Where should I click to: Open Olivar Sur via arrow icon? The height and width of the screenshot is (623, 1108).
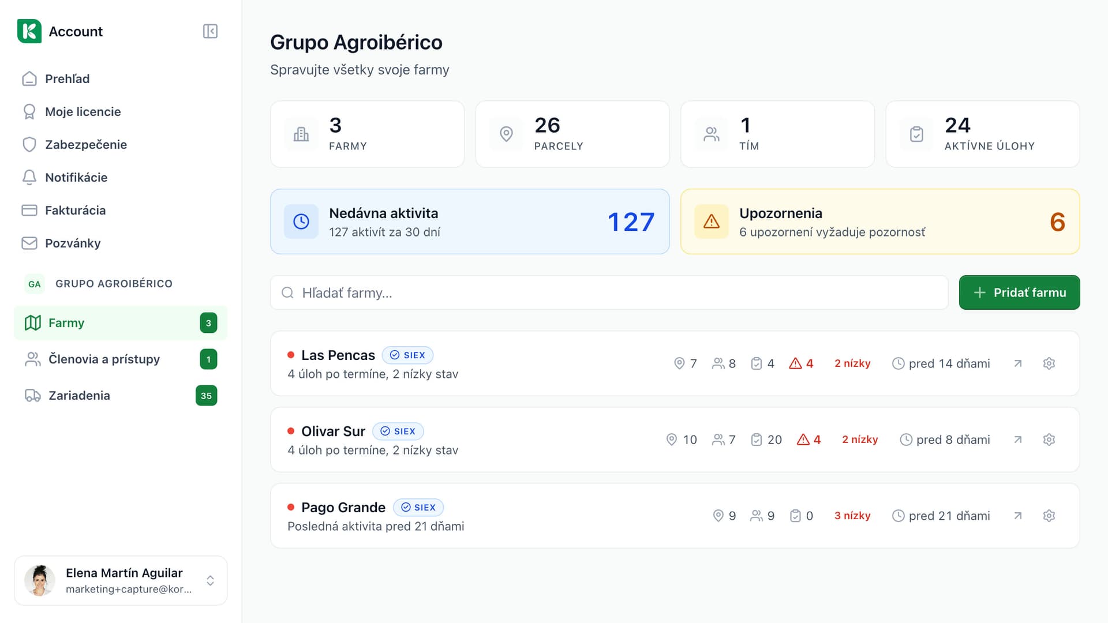point(1018,440)
